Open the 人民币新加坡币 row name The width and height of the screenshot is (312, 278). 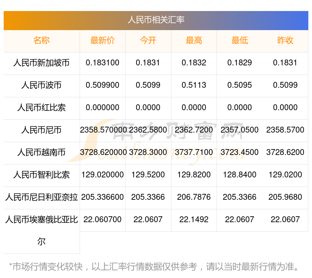click(41, 63)
